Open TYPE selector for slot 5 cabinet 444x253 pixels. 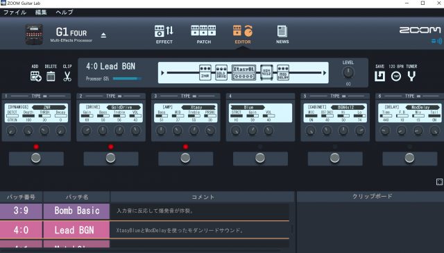pyautogui.click(x=335, y=96)
